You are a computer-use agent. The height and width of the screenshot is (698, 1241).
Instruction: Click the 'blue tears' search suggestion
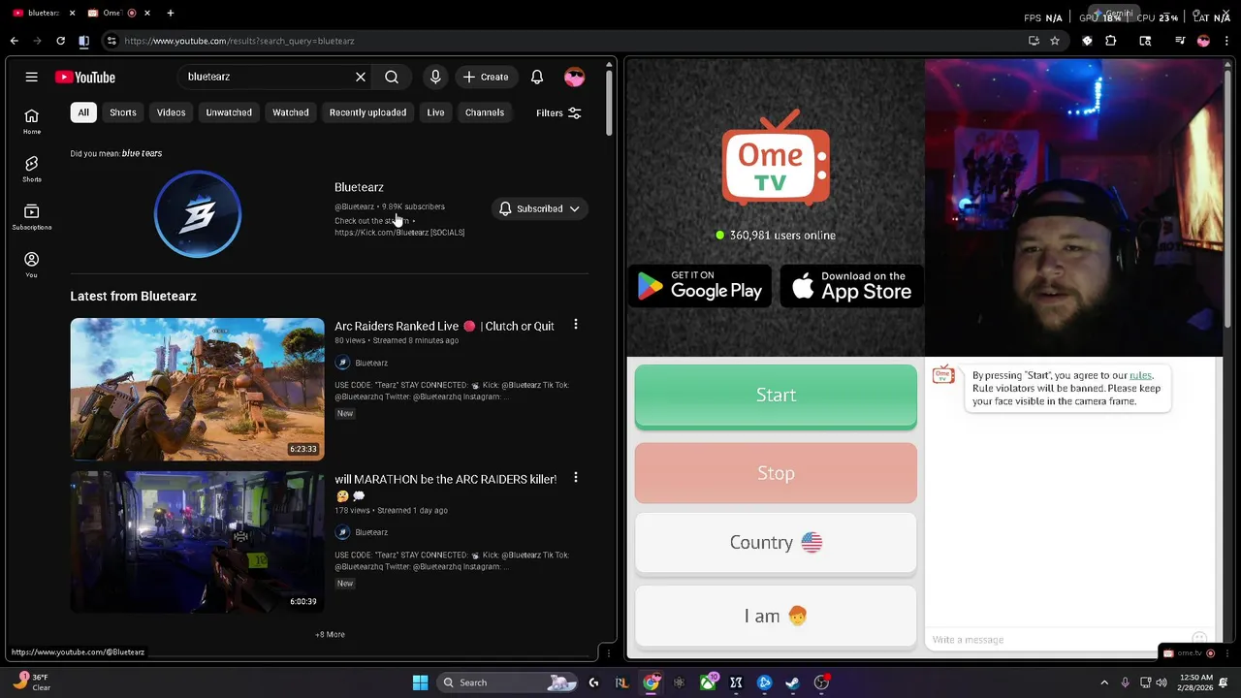142,153
